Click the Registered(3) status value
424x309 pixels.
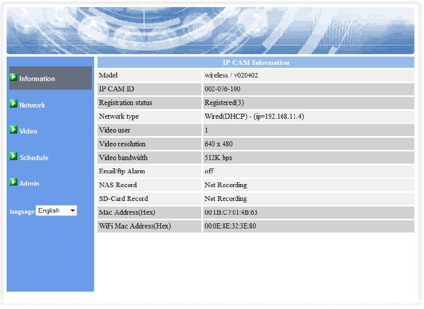224,102
